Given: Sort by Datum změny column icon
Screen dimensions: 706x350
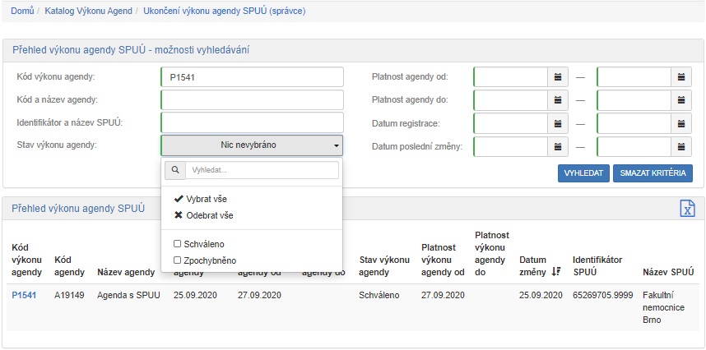Looking at the screenshot, I should click(x=556, y=272).
